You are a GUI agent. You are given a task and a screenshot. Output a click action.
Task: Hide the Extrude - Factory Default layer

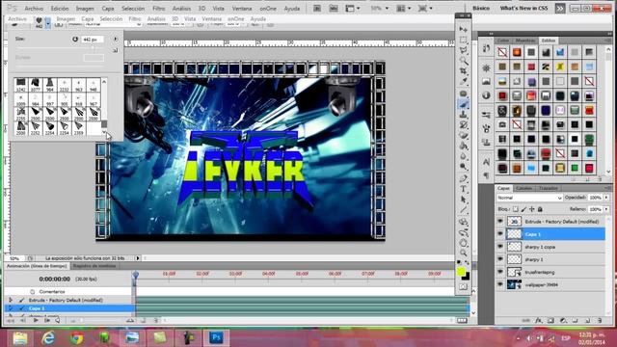tap(500, 221)
